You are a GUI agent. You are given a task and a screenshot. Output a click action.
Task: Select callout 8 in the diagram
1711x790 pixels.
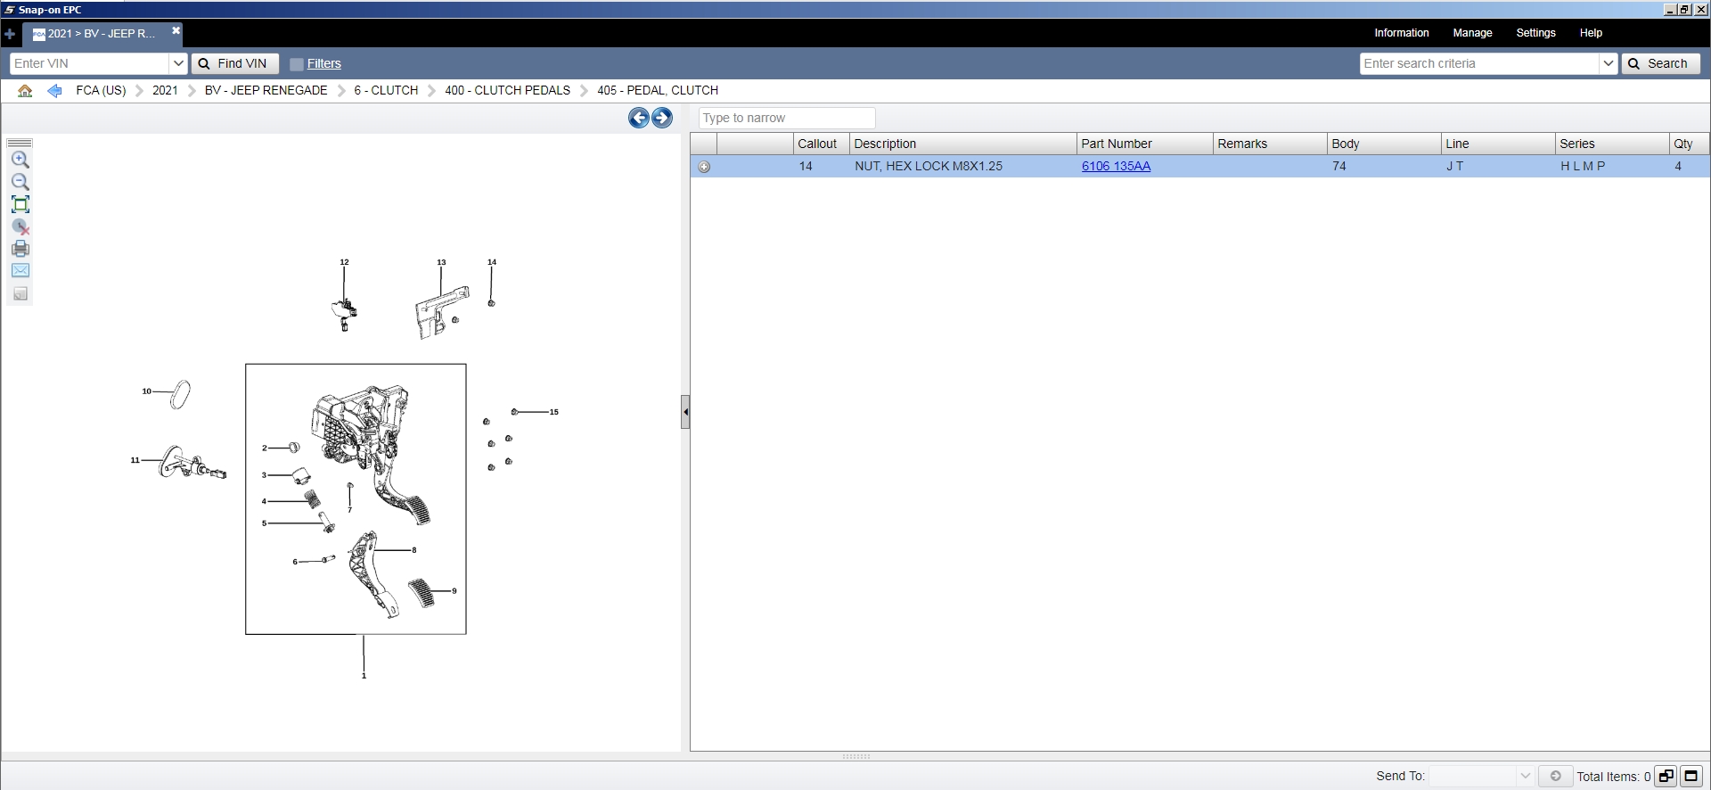click(x=413, y=550)
